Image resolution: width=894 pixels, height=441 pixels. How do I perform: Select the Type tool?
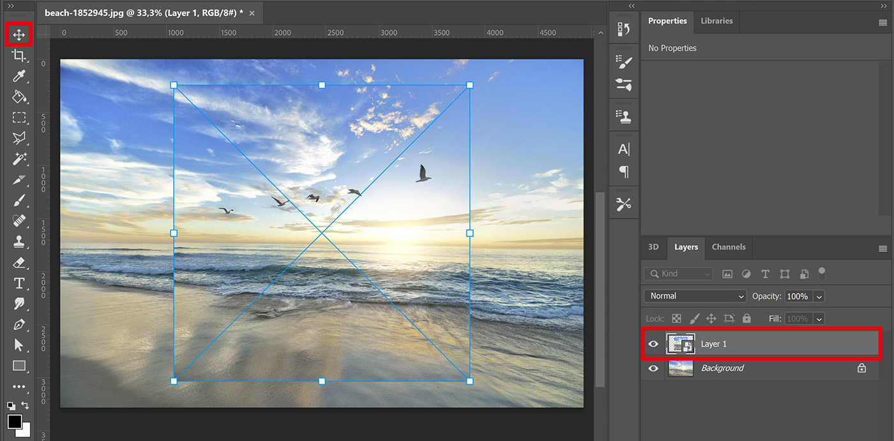click(x=19, y=283)
